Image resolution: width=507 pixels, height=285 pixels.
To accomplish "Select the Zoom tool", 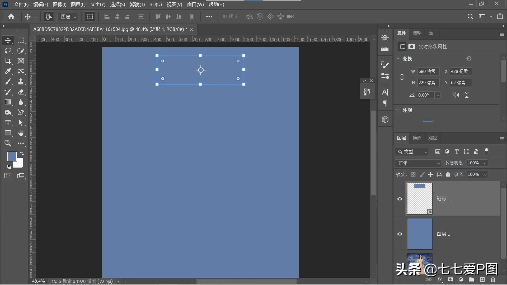I will (8, 143).
